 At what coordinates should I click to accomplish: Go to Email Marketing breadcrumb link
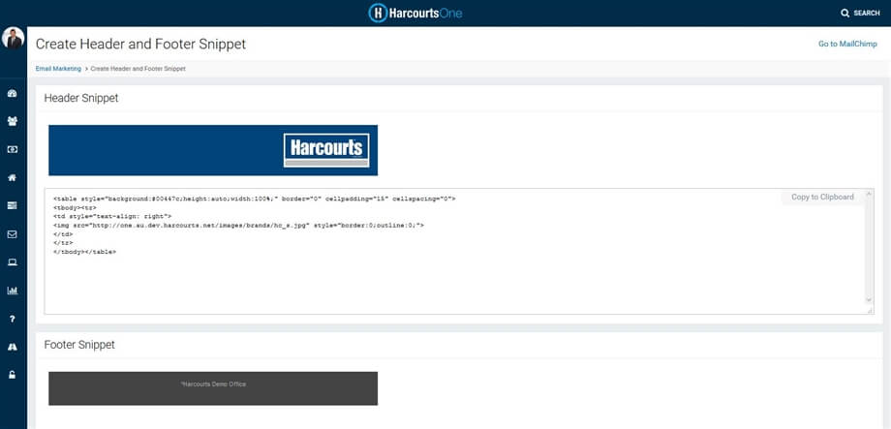click(x=58, y=69)
